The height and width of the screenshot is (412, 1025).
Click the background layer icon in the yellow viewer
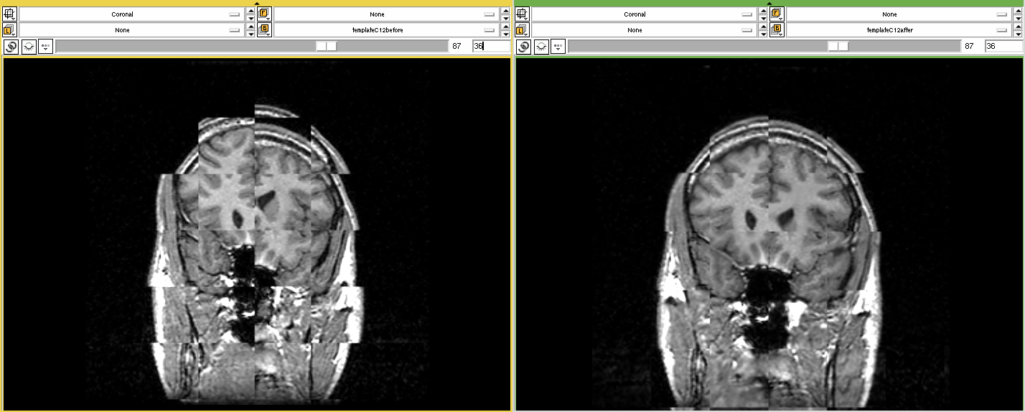click(264, 30)
